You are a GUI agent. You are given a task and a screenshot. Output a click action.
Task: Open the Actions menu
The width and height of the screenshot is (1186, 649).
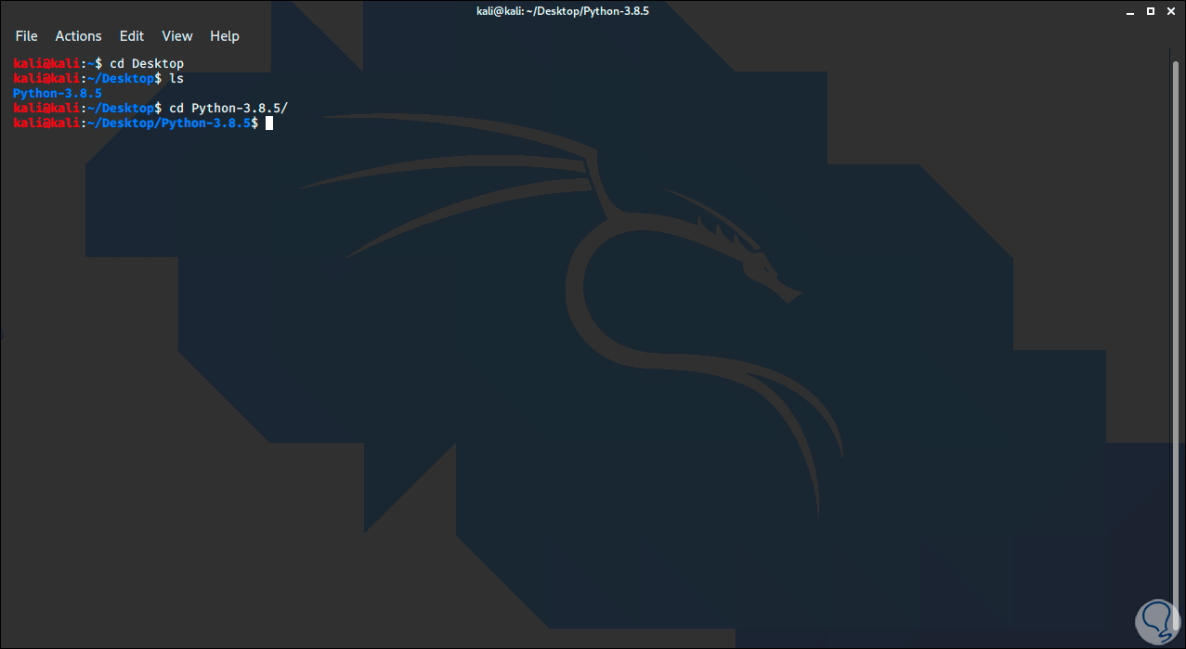pyautogui.click(x=78, y=36)
